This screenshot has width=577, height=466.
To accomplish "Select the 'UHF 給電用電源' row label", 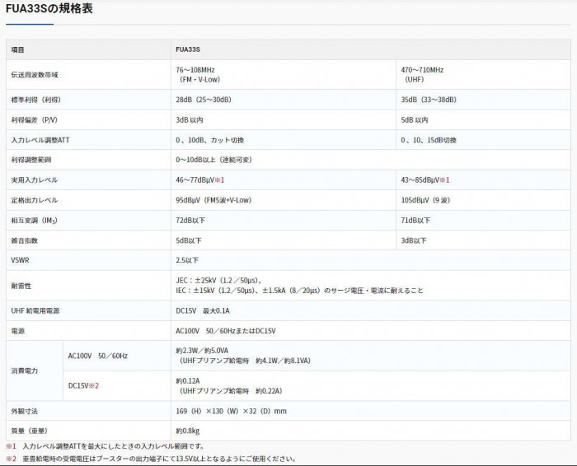I will 35,310.
